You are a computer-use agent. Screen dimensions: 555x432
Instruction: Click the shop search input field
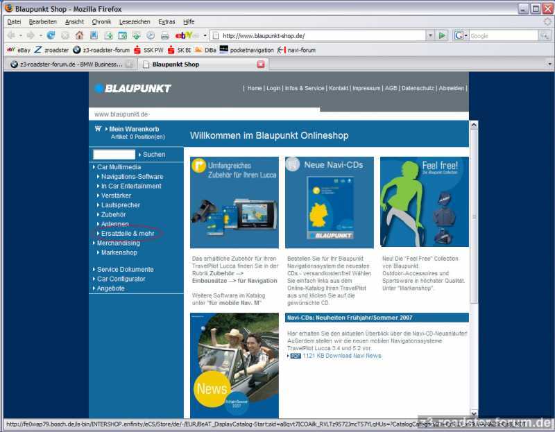click(x=114, y=155)
